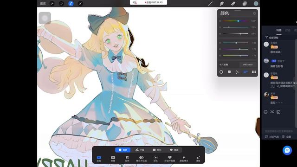
Task: Collapse chat panel with side arrow
Action: [294, 83]
